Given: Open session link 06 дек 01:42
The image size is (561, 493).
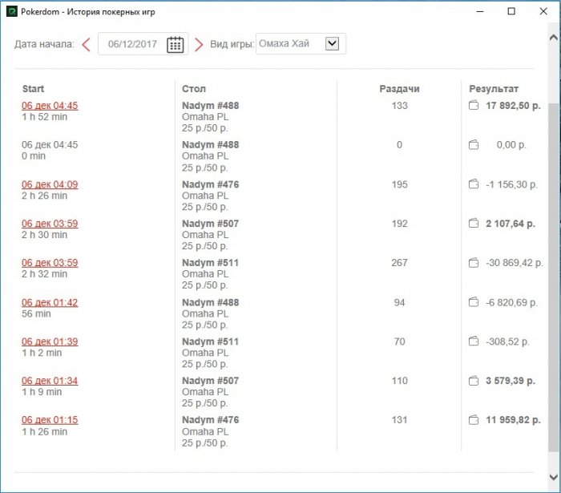Looking at the screenshot, I should click(x=50, y=302).
